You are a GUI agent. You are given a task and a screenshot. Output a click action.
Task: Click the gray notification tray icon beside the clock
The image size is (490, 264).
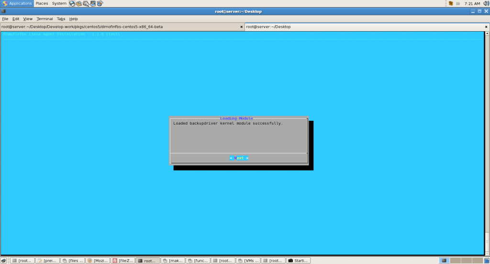pos(458,3)
